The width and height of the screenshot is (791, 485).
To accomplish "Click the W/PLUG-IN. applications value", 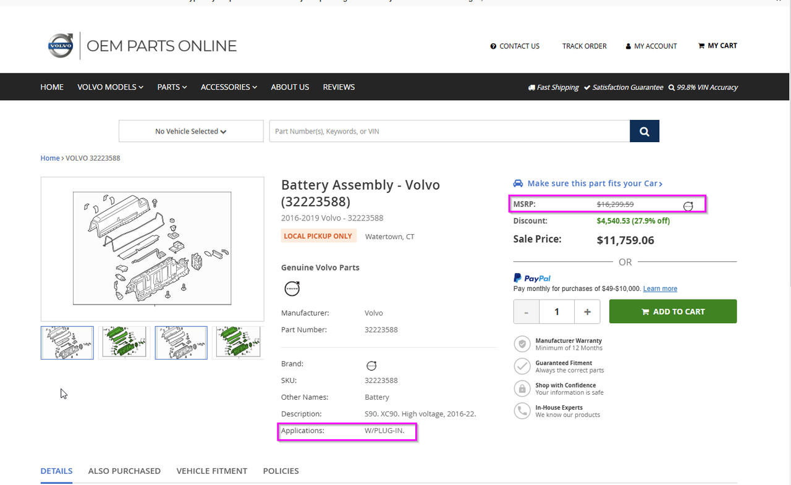I will tap(384, 431).
